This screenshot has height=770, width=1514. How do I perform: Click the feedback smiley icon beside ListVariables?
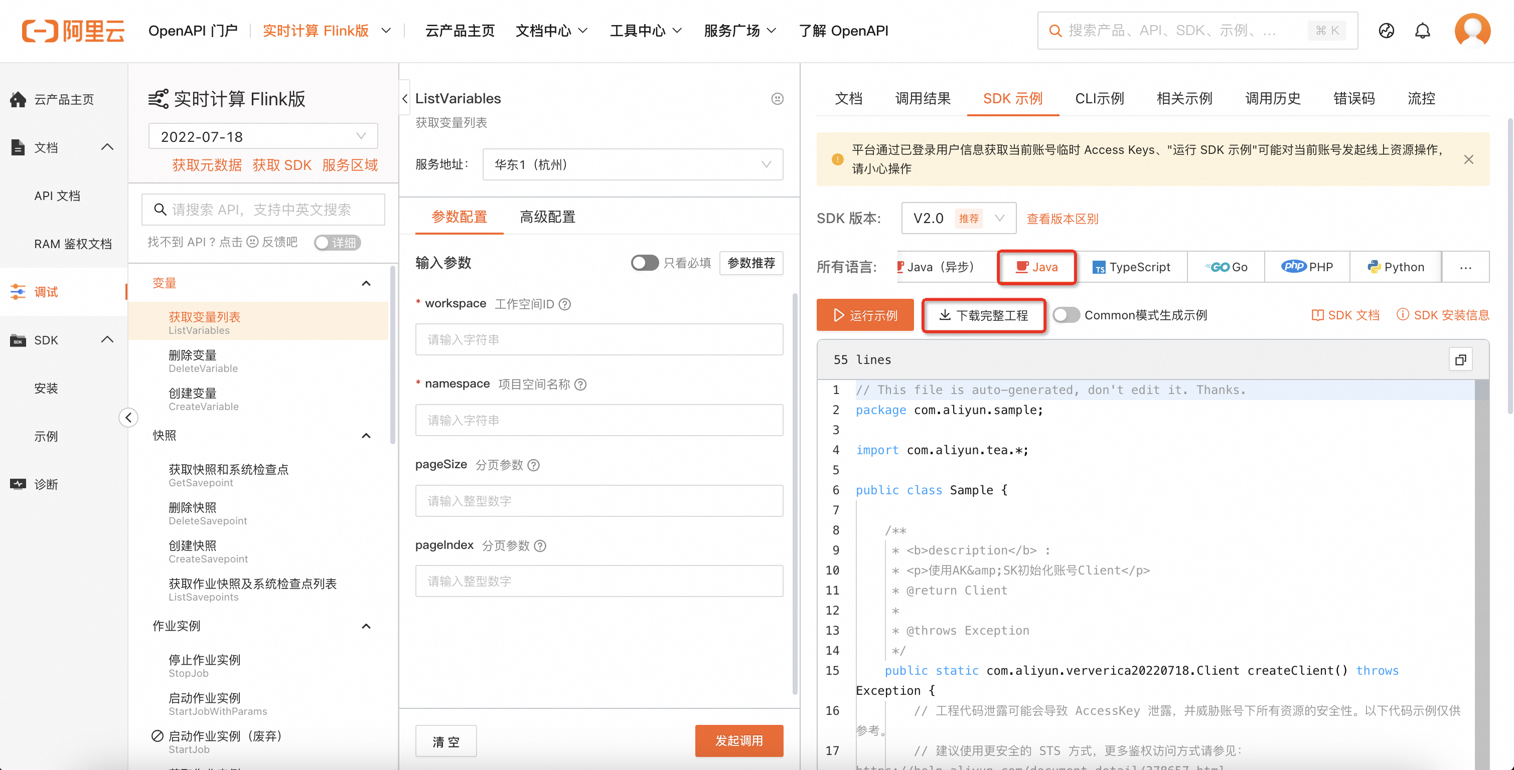(x=777, y=99)
